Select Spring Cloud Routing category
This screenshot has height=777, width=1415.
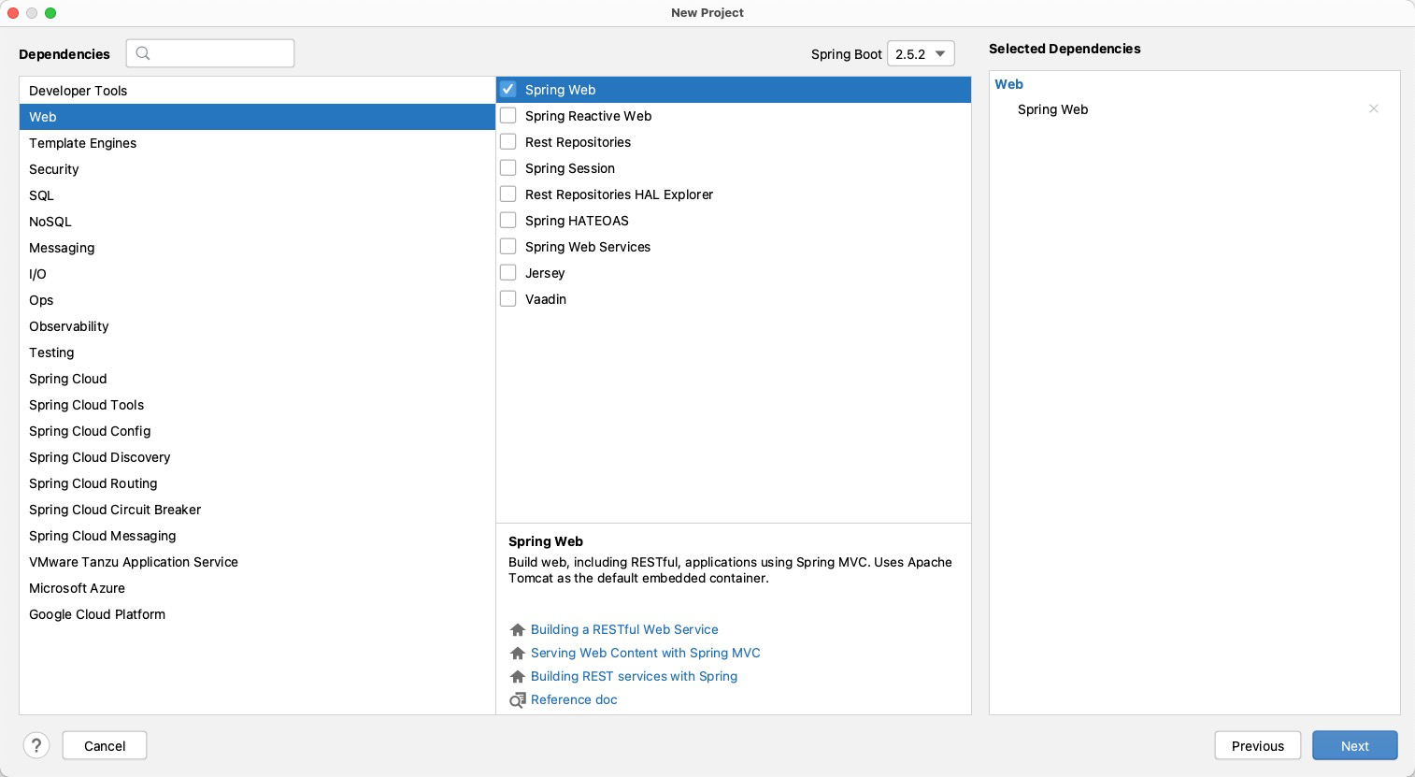point(257,483)
